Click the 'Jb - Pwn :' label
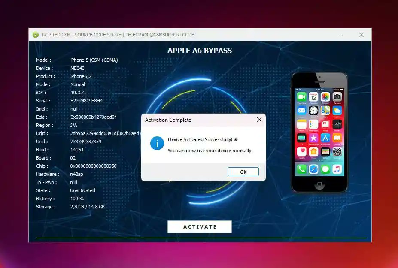Screen dimensions: 398x268 (46, 182)
